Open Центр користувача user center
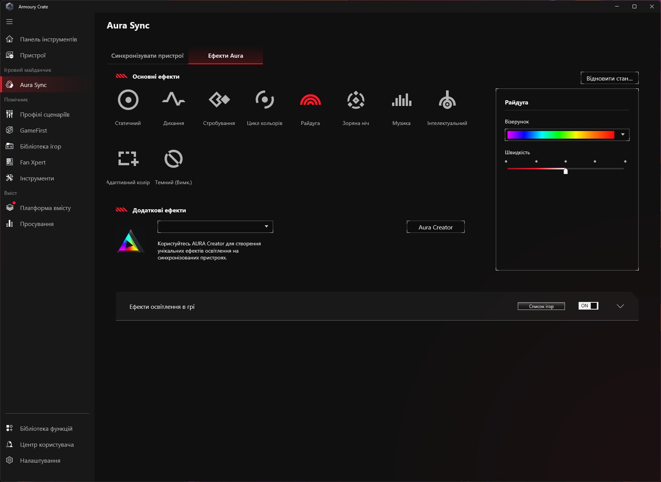 [x=47, y=444]
